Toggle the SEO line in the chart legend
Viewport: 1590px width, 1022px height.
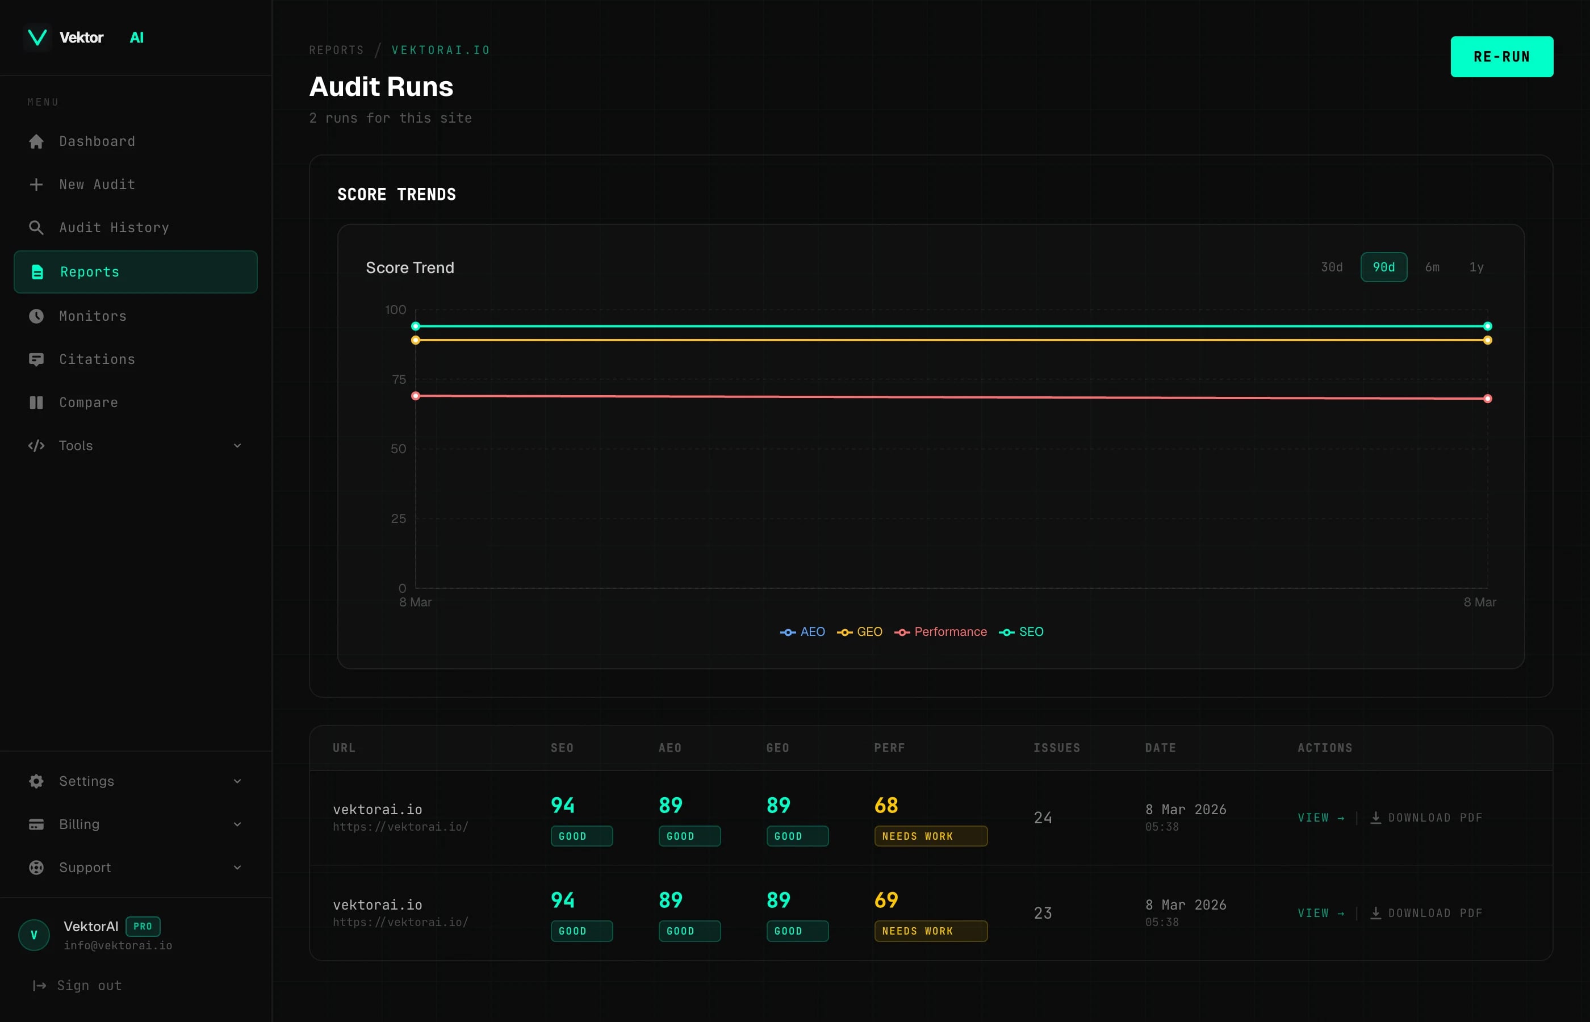click(1021, 631)
